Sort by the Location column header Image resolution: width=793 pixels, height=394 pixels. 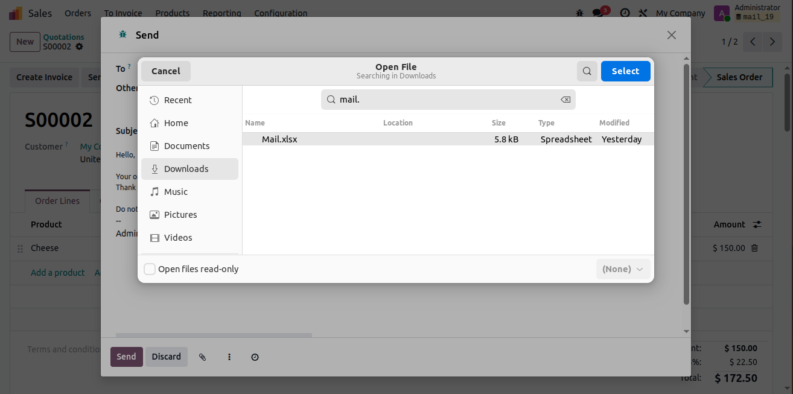pyautogui.click(x=398, y=122)
